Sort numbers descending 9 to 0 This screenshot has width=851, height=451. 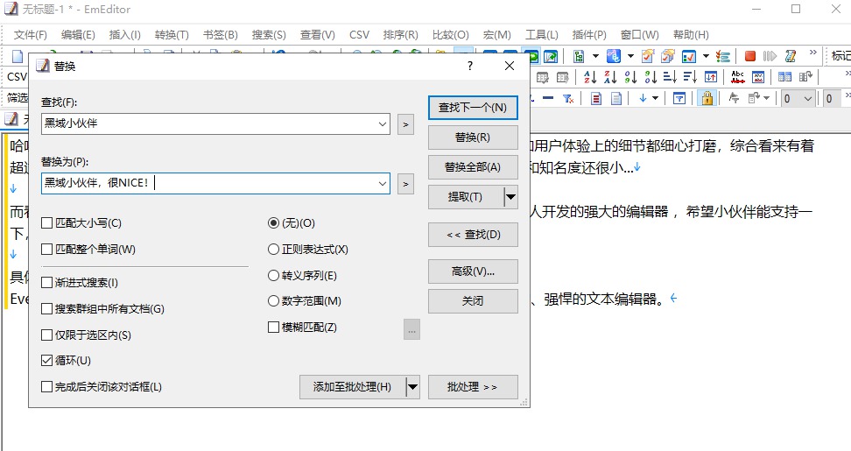pos(651,77)
